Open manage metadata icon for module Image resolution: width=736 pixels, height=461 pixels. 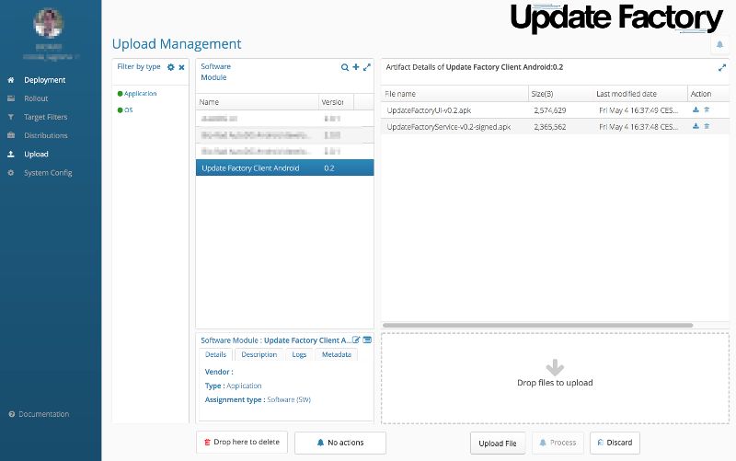point(367,340)
